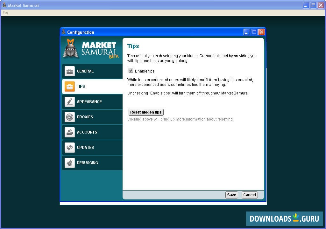
Task: Close the Market Samurai main window
Action: point(321,5)
